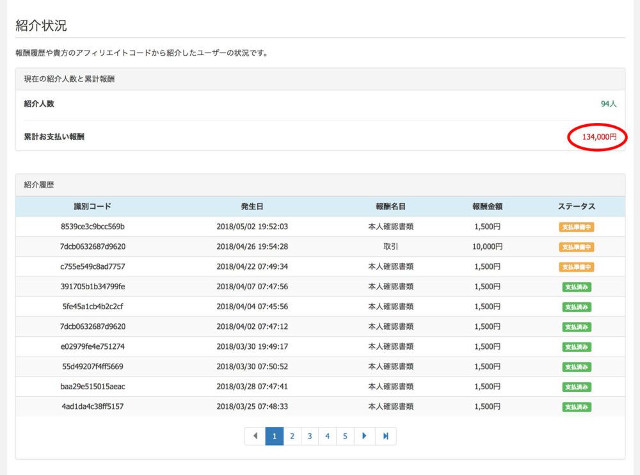Click the 発生日 column header

252,206
